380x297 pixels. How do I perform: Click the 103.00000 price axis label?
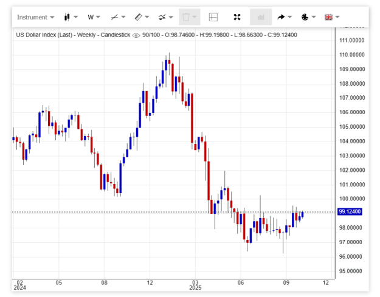click(x=352, y=155)
